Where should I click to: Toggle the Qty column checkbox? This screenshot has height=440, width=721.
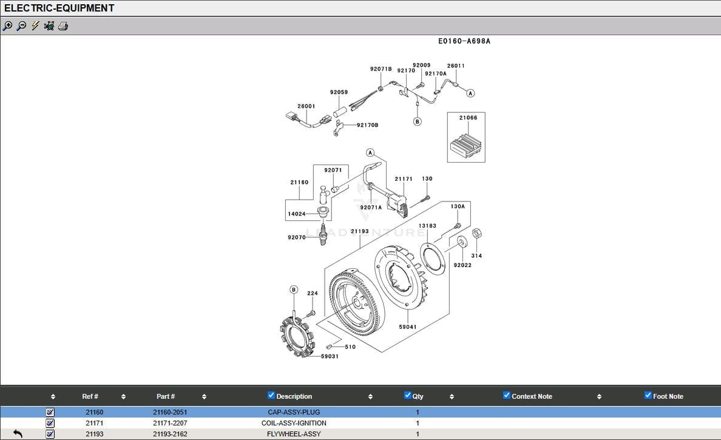408,396
